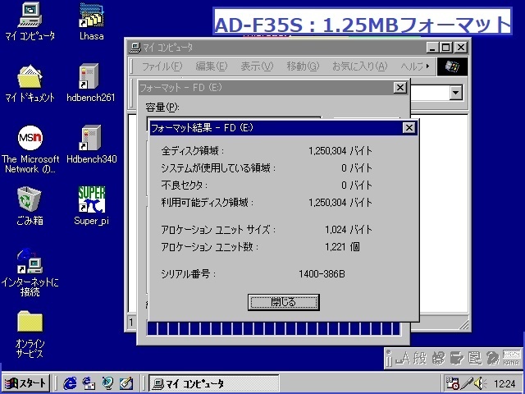Open the ファイル(F) menu
This screenshot has height=394, width=525.
pyautogui.click(x=162, y=66)
